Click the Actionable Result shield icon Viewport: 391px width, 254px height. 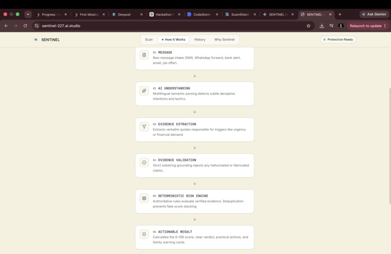tap(144, 234)
